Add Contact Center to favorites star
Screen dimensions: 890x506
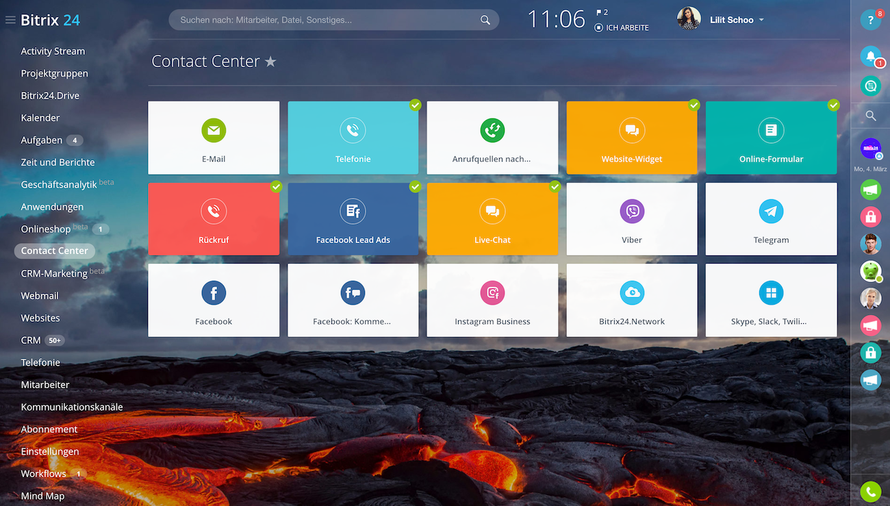(x=270, y=62)
